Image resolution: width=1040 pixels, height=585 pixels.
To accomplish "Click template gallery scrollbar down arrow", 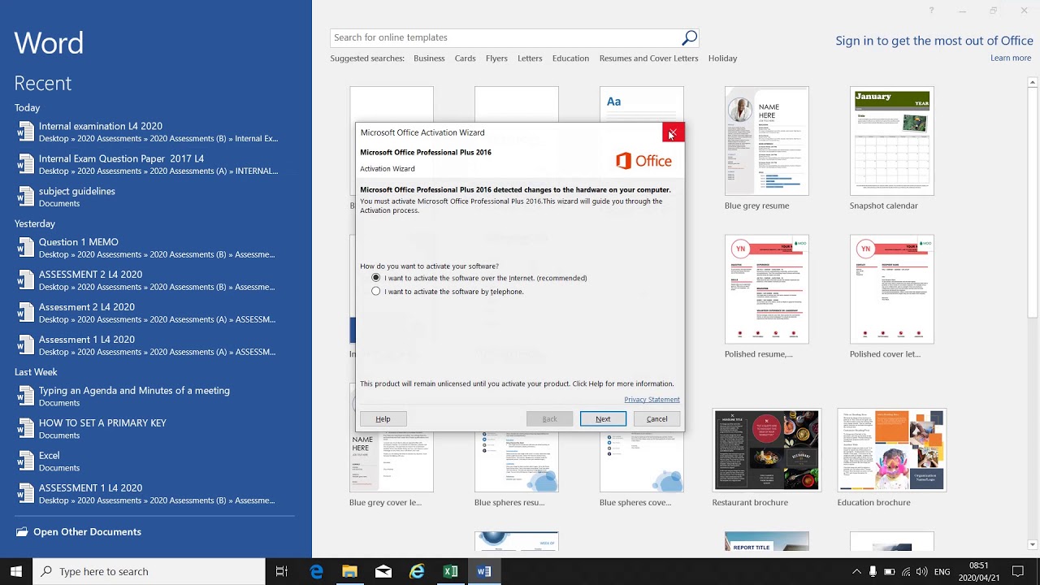I will point(1033,545).
